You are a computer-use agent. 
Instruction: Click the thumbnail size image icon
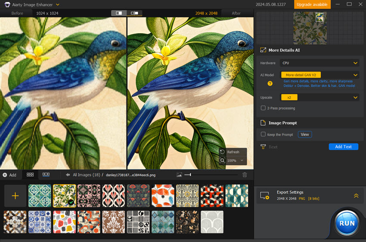pos(179,175)
